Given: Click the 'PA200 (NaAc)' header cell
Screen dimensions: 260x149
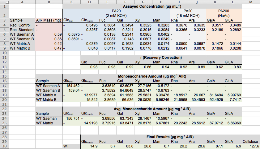Looking at the screenshot, I should tap(224, 13).
